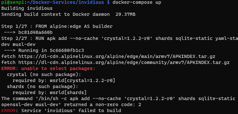Viewport: 238px width, 114px height.
Task: Click the 'shards (no such package)' line
Action: point(43,86)
